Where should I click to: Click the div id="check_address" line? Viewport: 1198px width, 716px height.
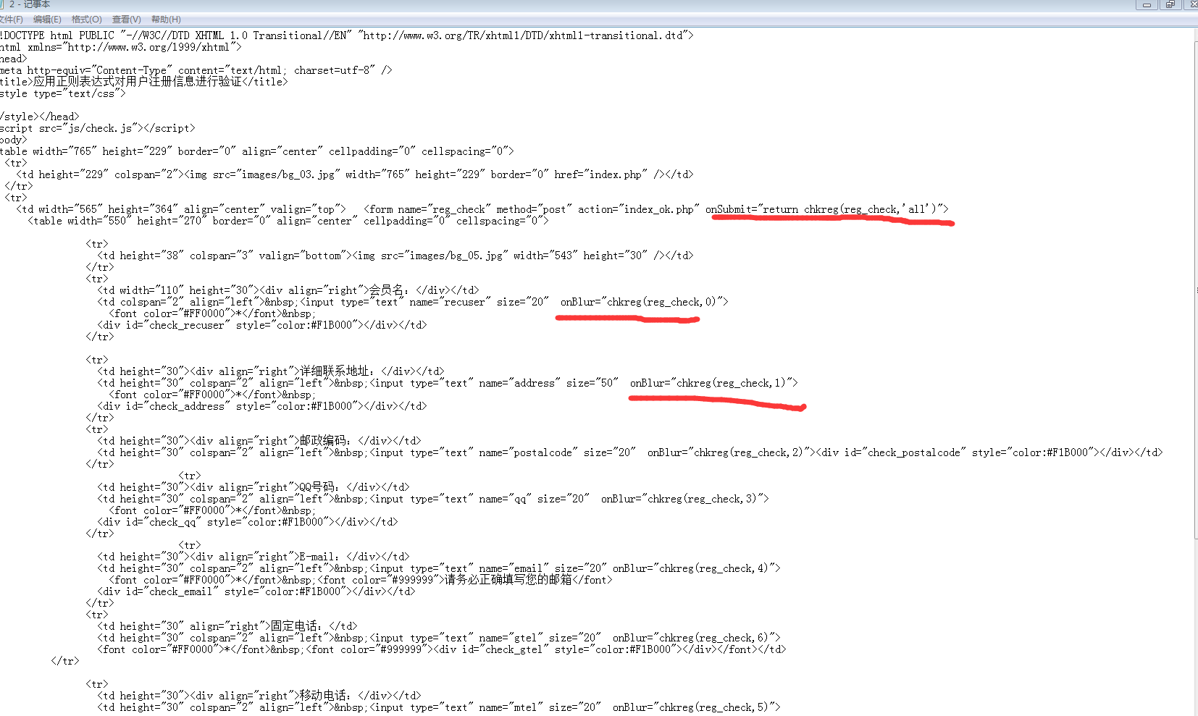262,406
